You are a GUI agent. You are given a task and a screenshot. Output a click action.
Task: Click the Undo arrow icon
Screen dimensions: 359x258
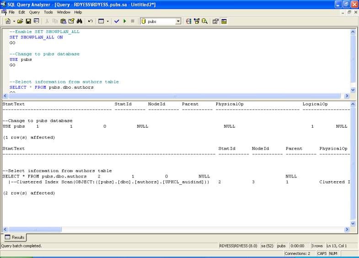click(x=90, y=21)
